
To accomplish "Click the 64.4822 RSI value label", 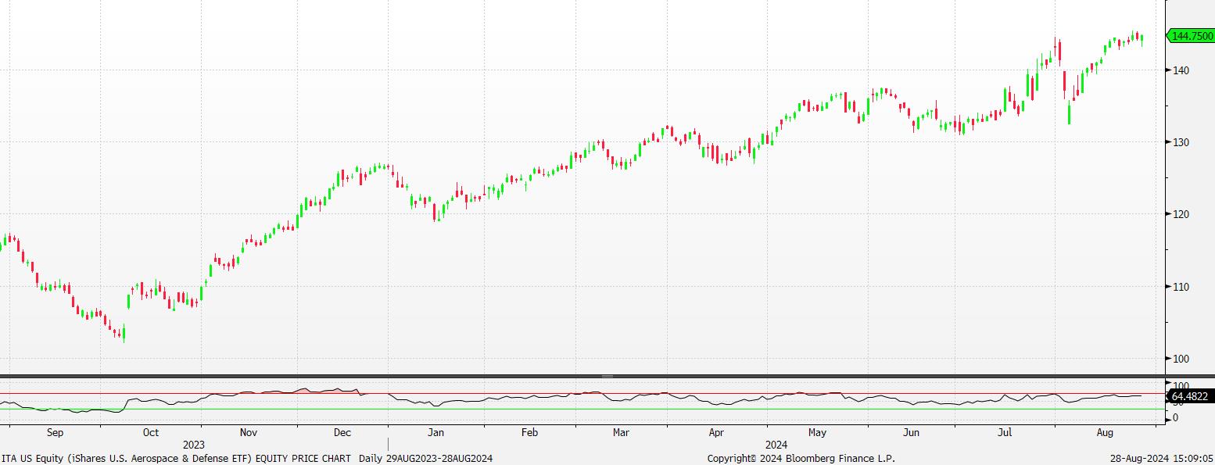I will [x=1191, y=397].
